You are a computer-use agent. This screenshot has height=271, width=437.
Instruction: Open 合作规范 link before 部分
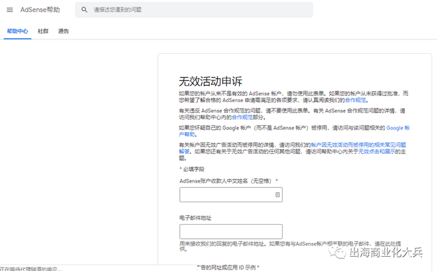click(242, 117)
